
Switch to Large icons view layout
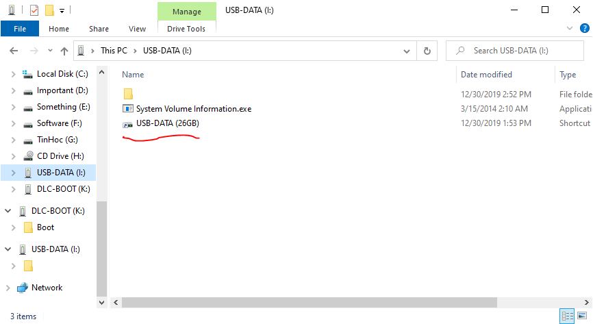tap(583, 316)
